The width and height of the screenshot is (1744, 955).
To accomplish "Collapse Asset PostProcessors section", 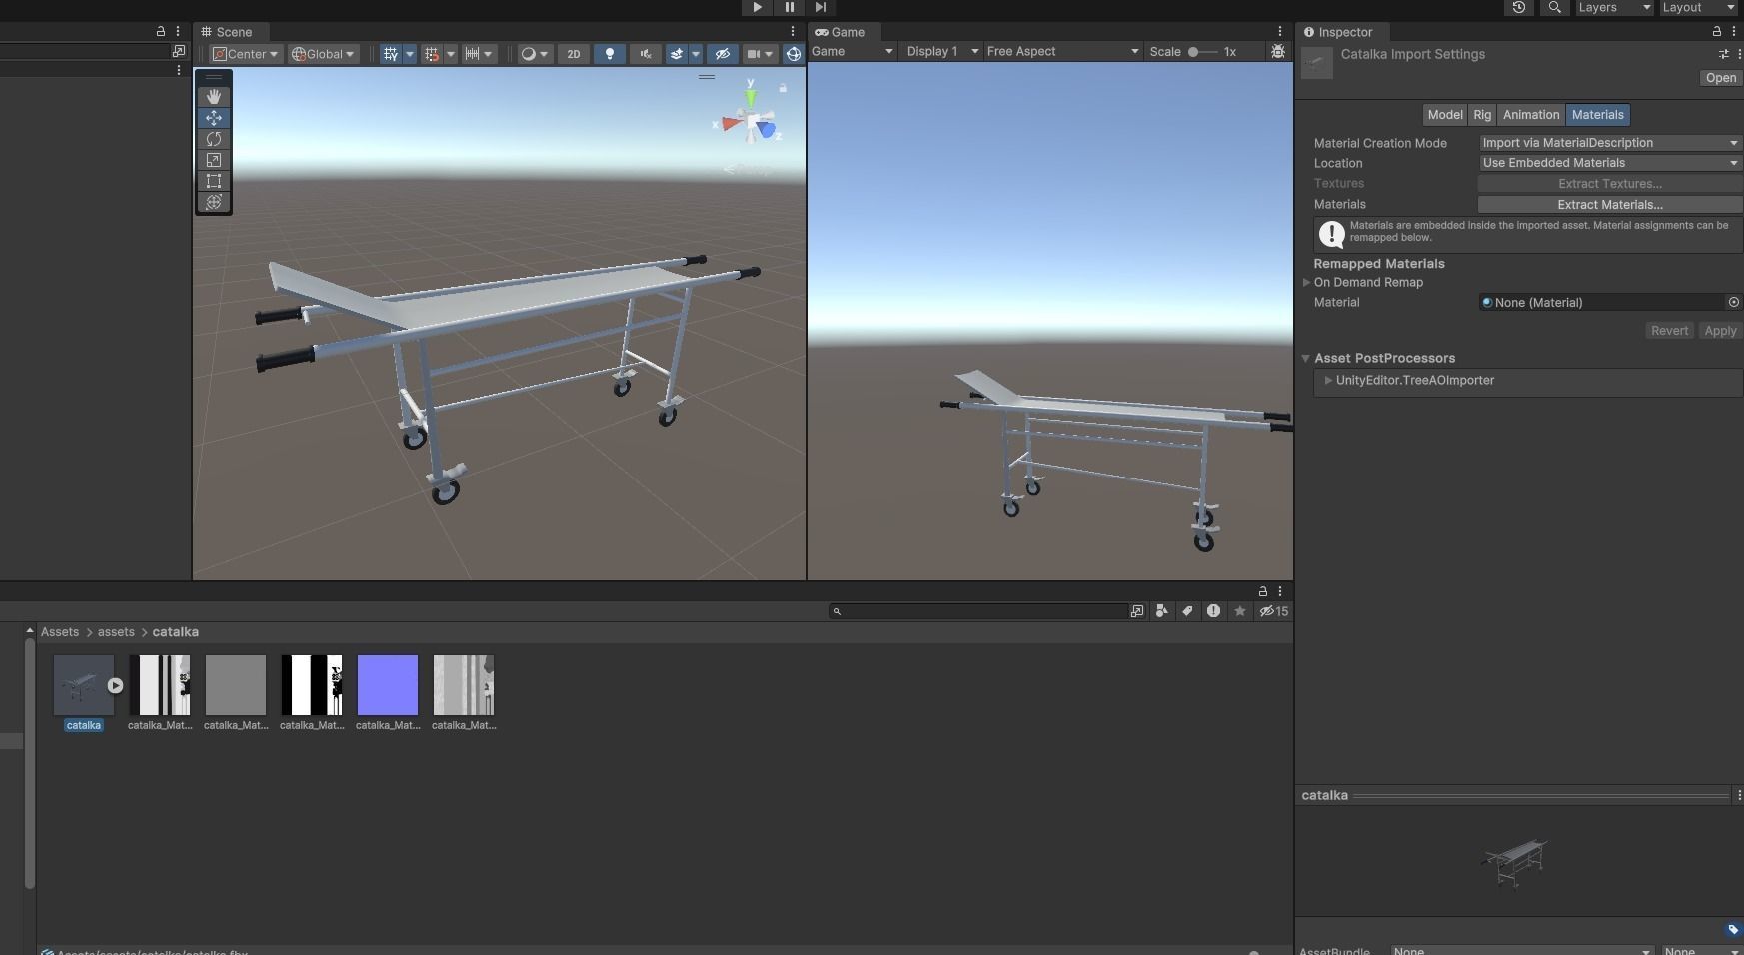I will click(x=1305, y=358).
